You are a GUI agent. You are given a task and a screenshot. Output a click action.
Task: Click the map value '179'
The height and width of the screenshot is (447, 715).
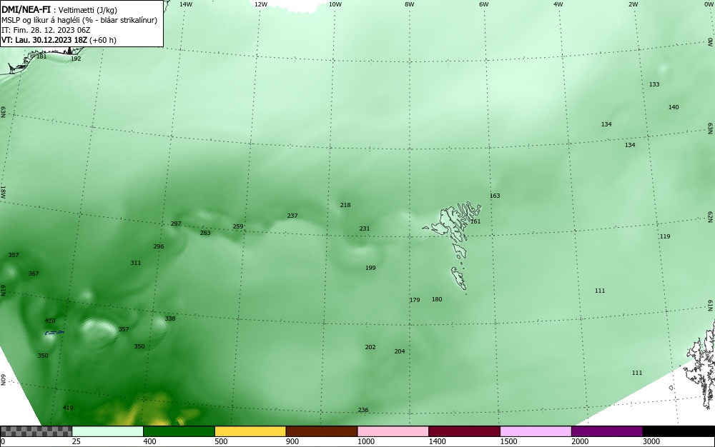pos(415,300)
